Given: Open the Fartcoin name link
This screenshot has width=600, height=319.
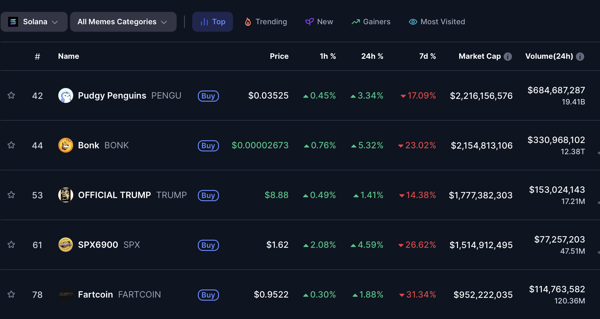Looking at the screenshot, I should click(95, 294).
